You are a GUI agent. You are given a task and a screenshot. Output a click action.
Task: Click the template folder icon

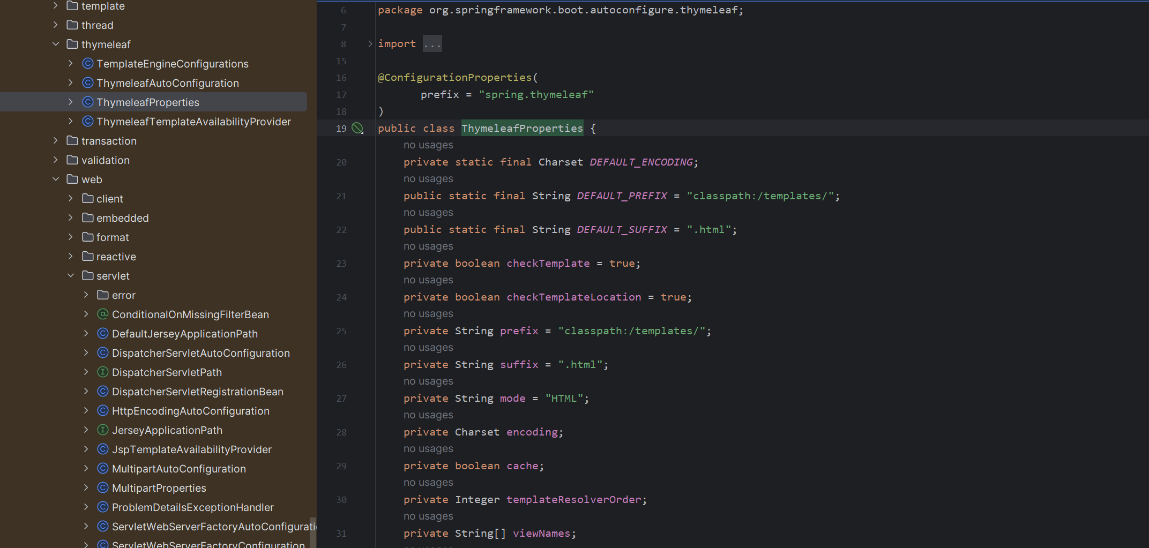click(x=72, y=6)
